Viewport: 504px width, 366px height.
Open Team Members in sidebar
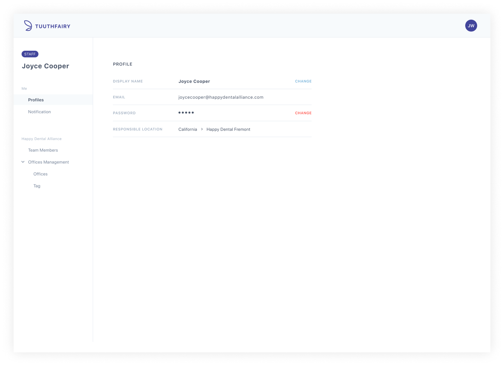pos(43,150)
